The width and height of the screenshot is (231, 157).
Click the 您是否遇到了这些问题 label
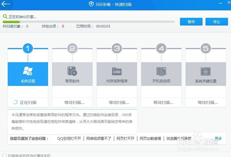(29, 138)
